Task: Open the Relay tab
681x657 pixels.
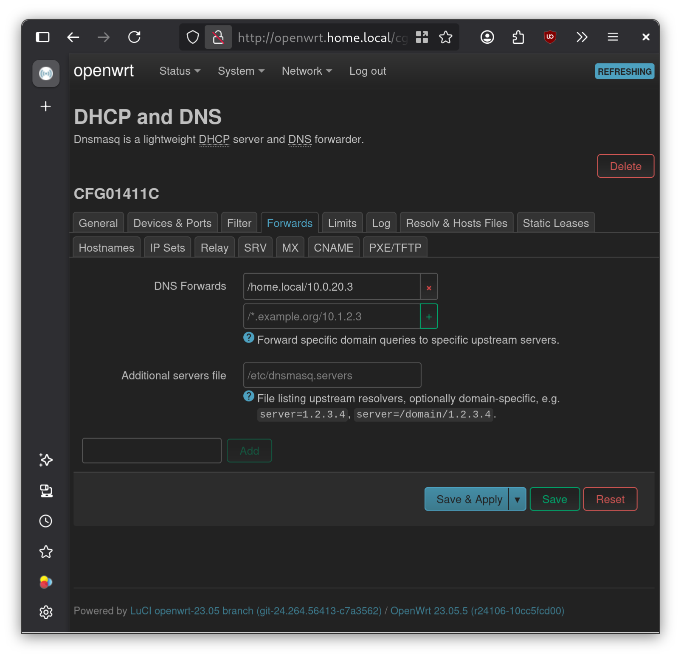Action: point(214,248)
